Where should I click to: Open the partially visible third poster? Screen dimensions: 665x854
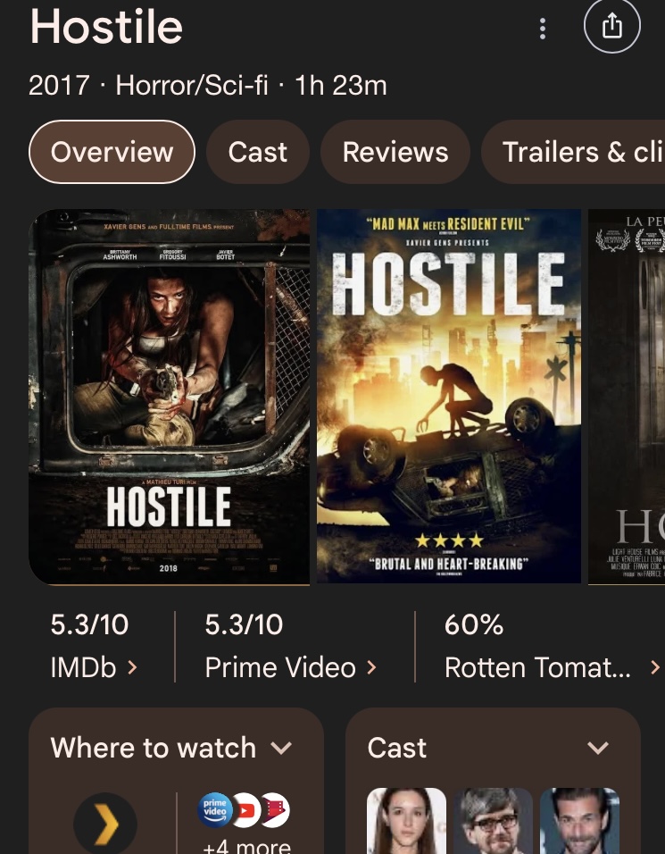coord(627,397)
